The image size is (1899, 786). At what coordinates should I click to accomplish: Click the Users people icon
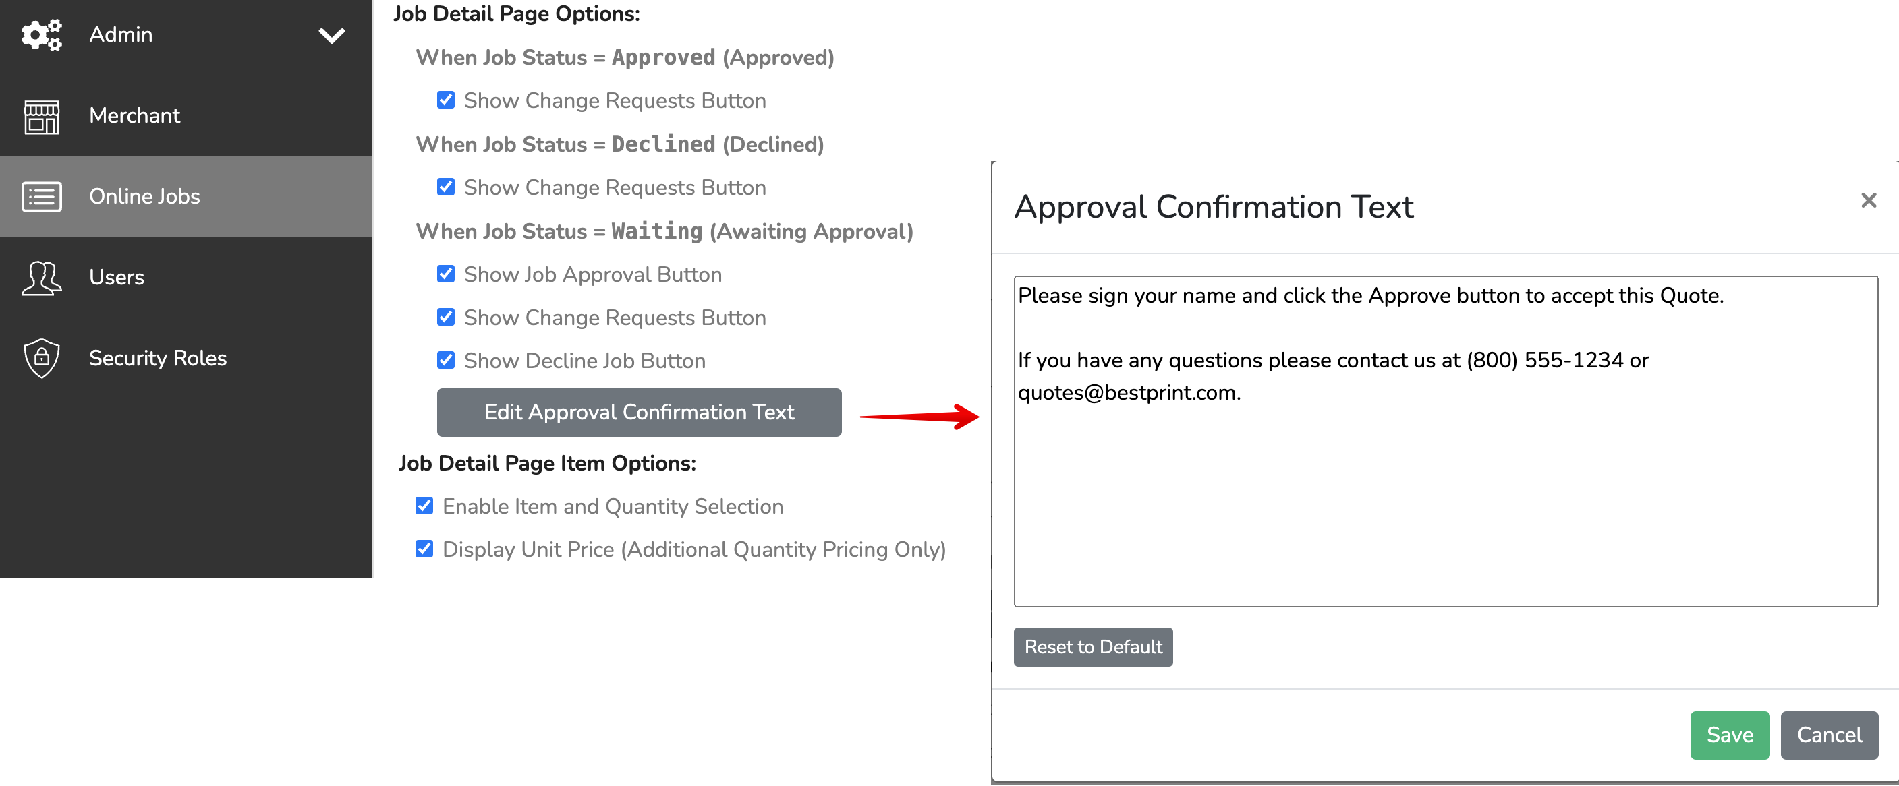coord(41,278)
